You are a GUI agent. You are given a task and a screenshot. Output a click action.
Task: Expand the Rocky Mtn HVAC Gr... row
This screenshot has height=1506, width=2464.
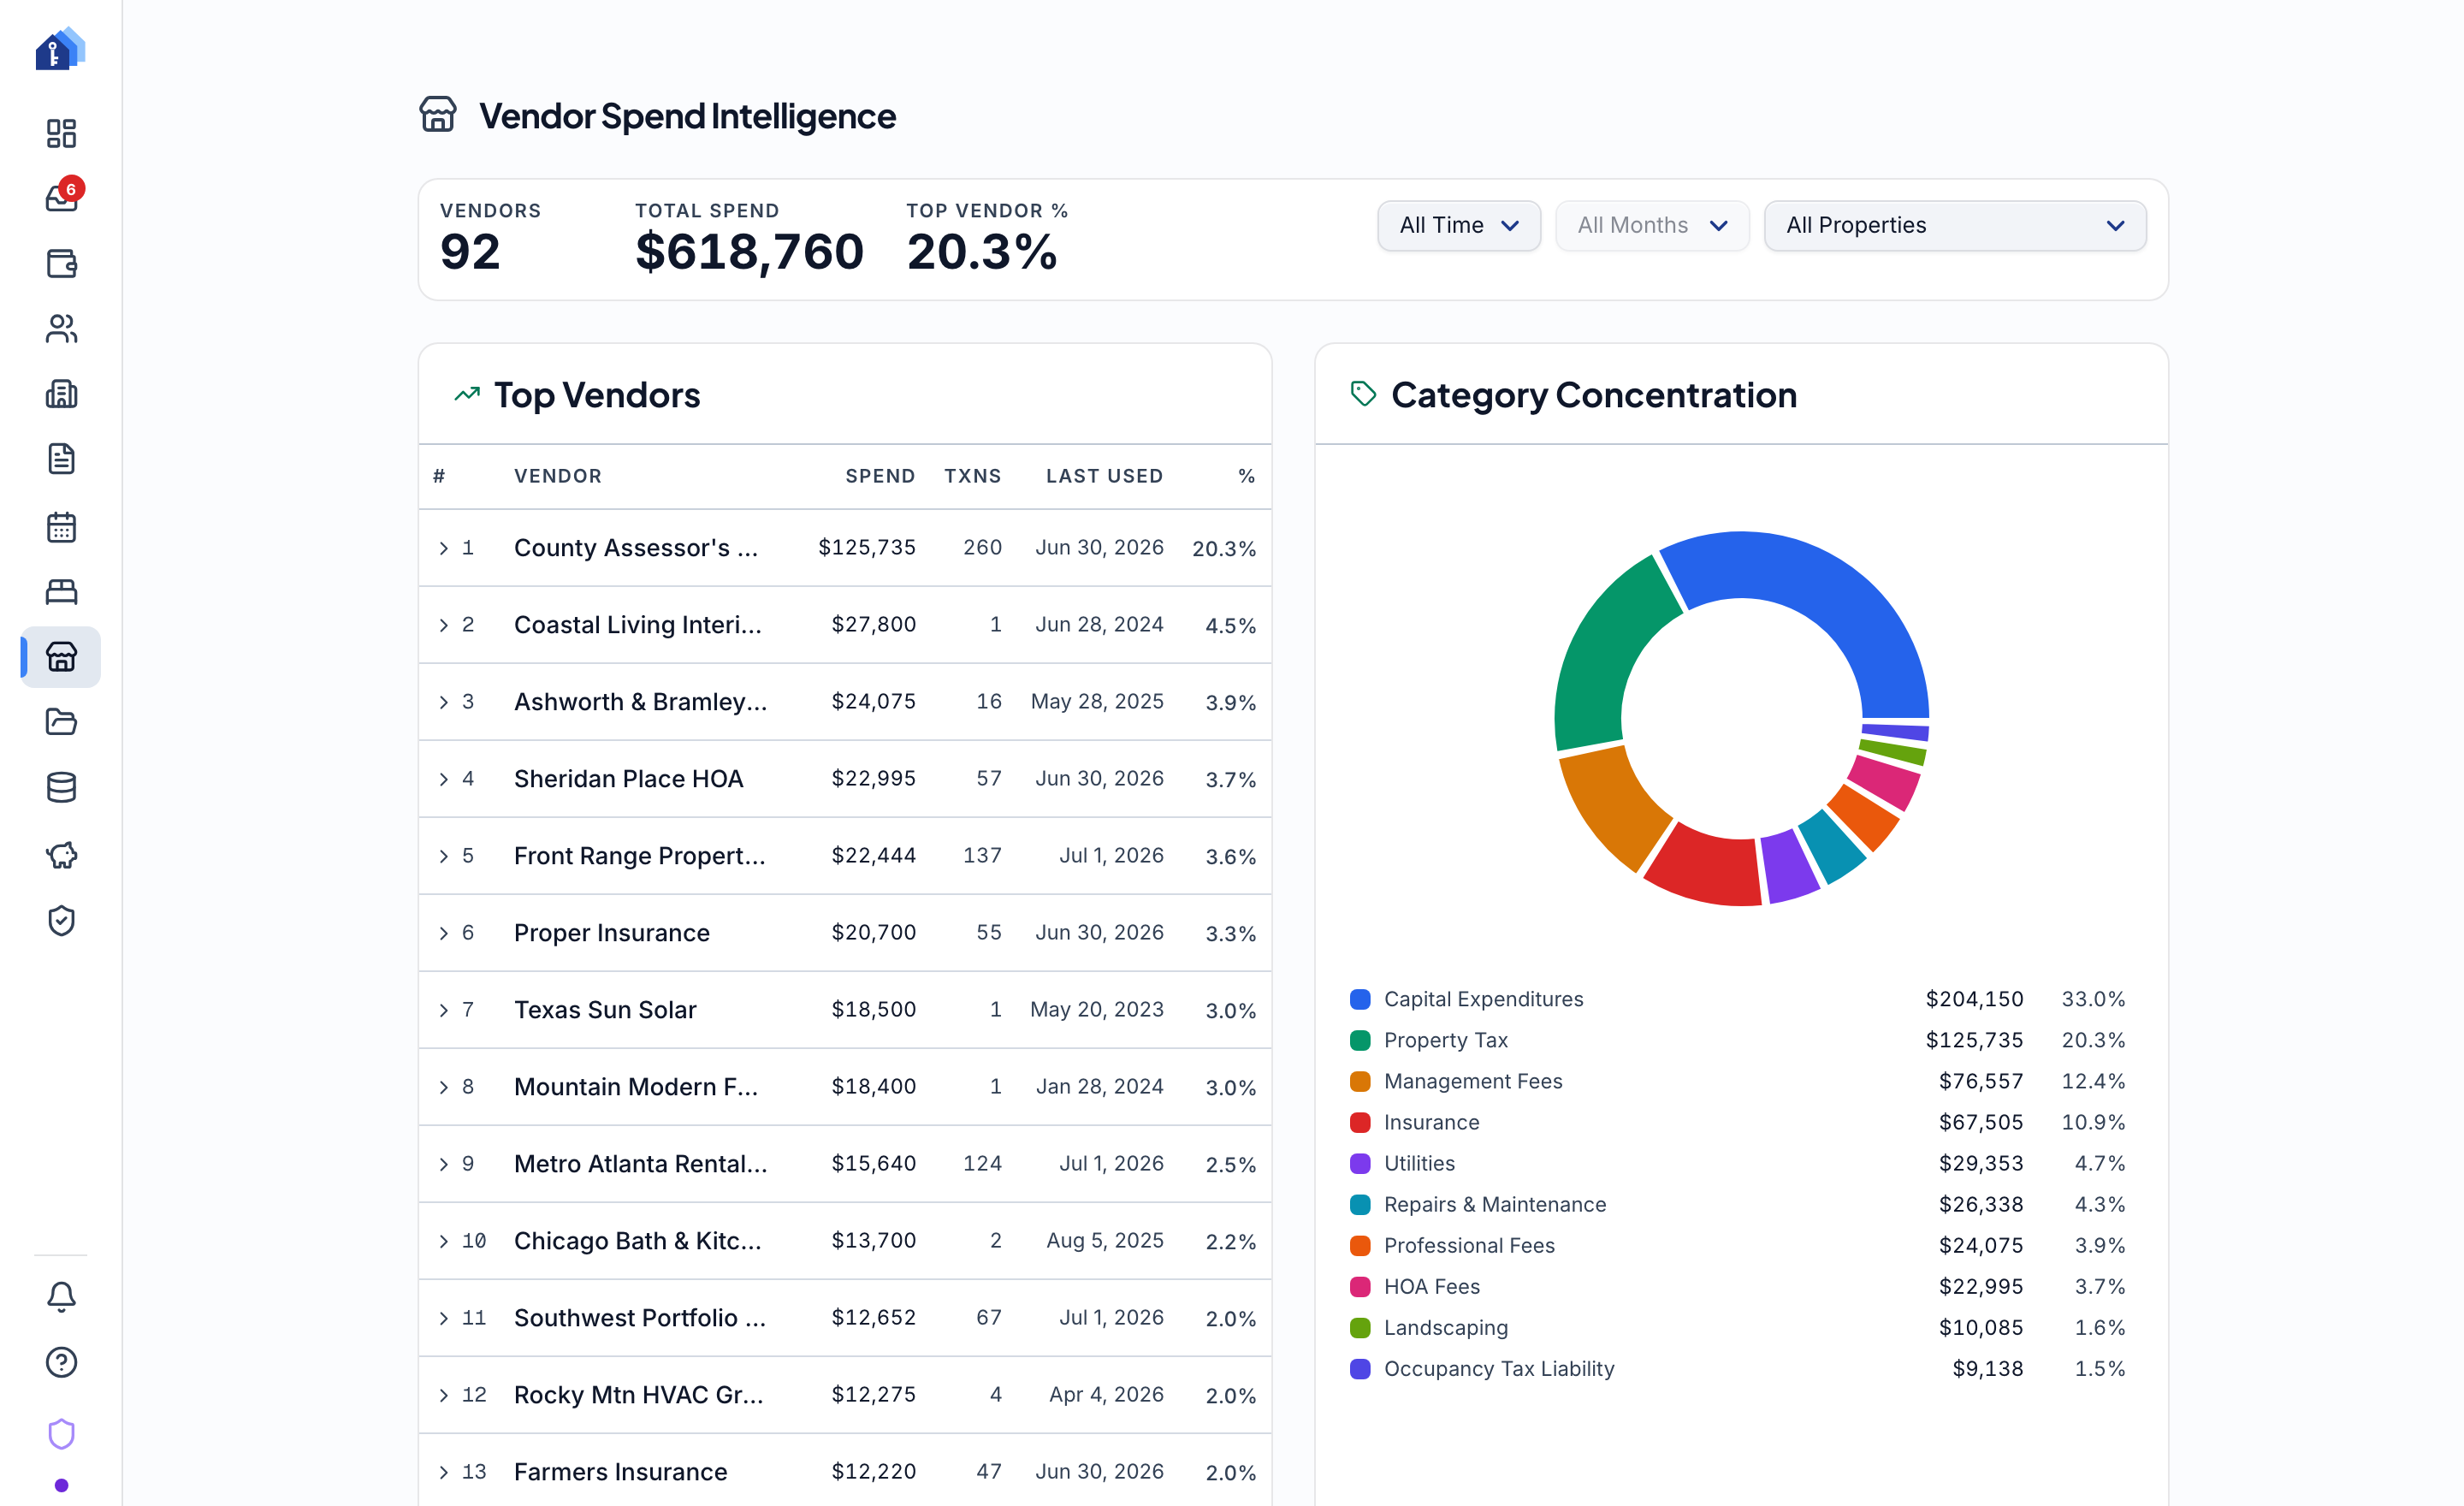444,1395
